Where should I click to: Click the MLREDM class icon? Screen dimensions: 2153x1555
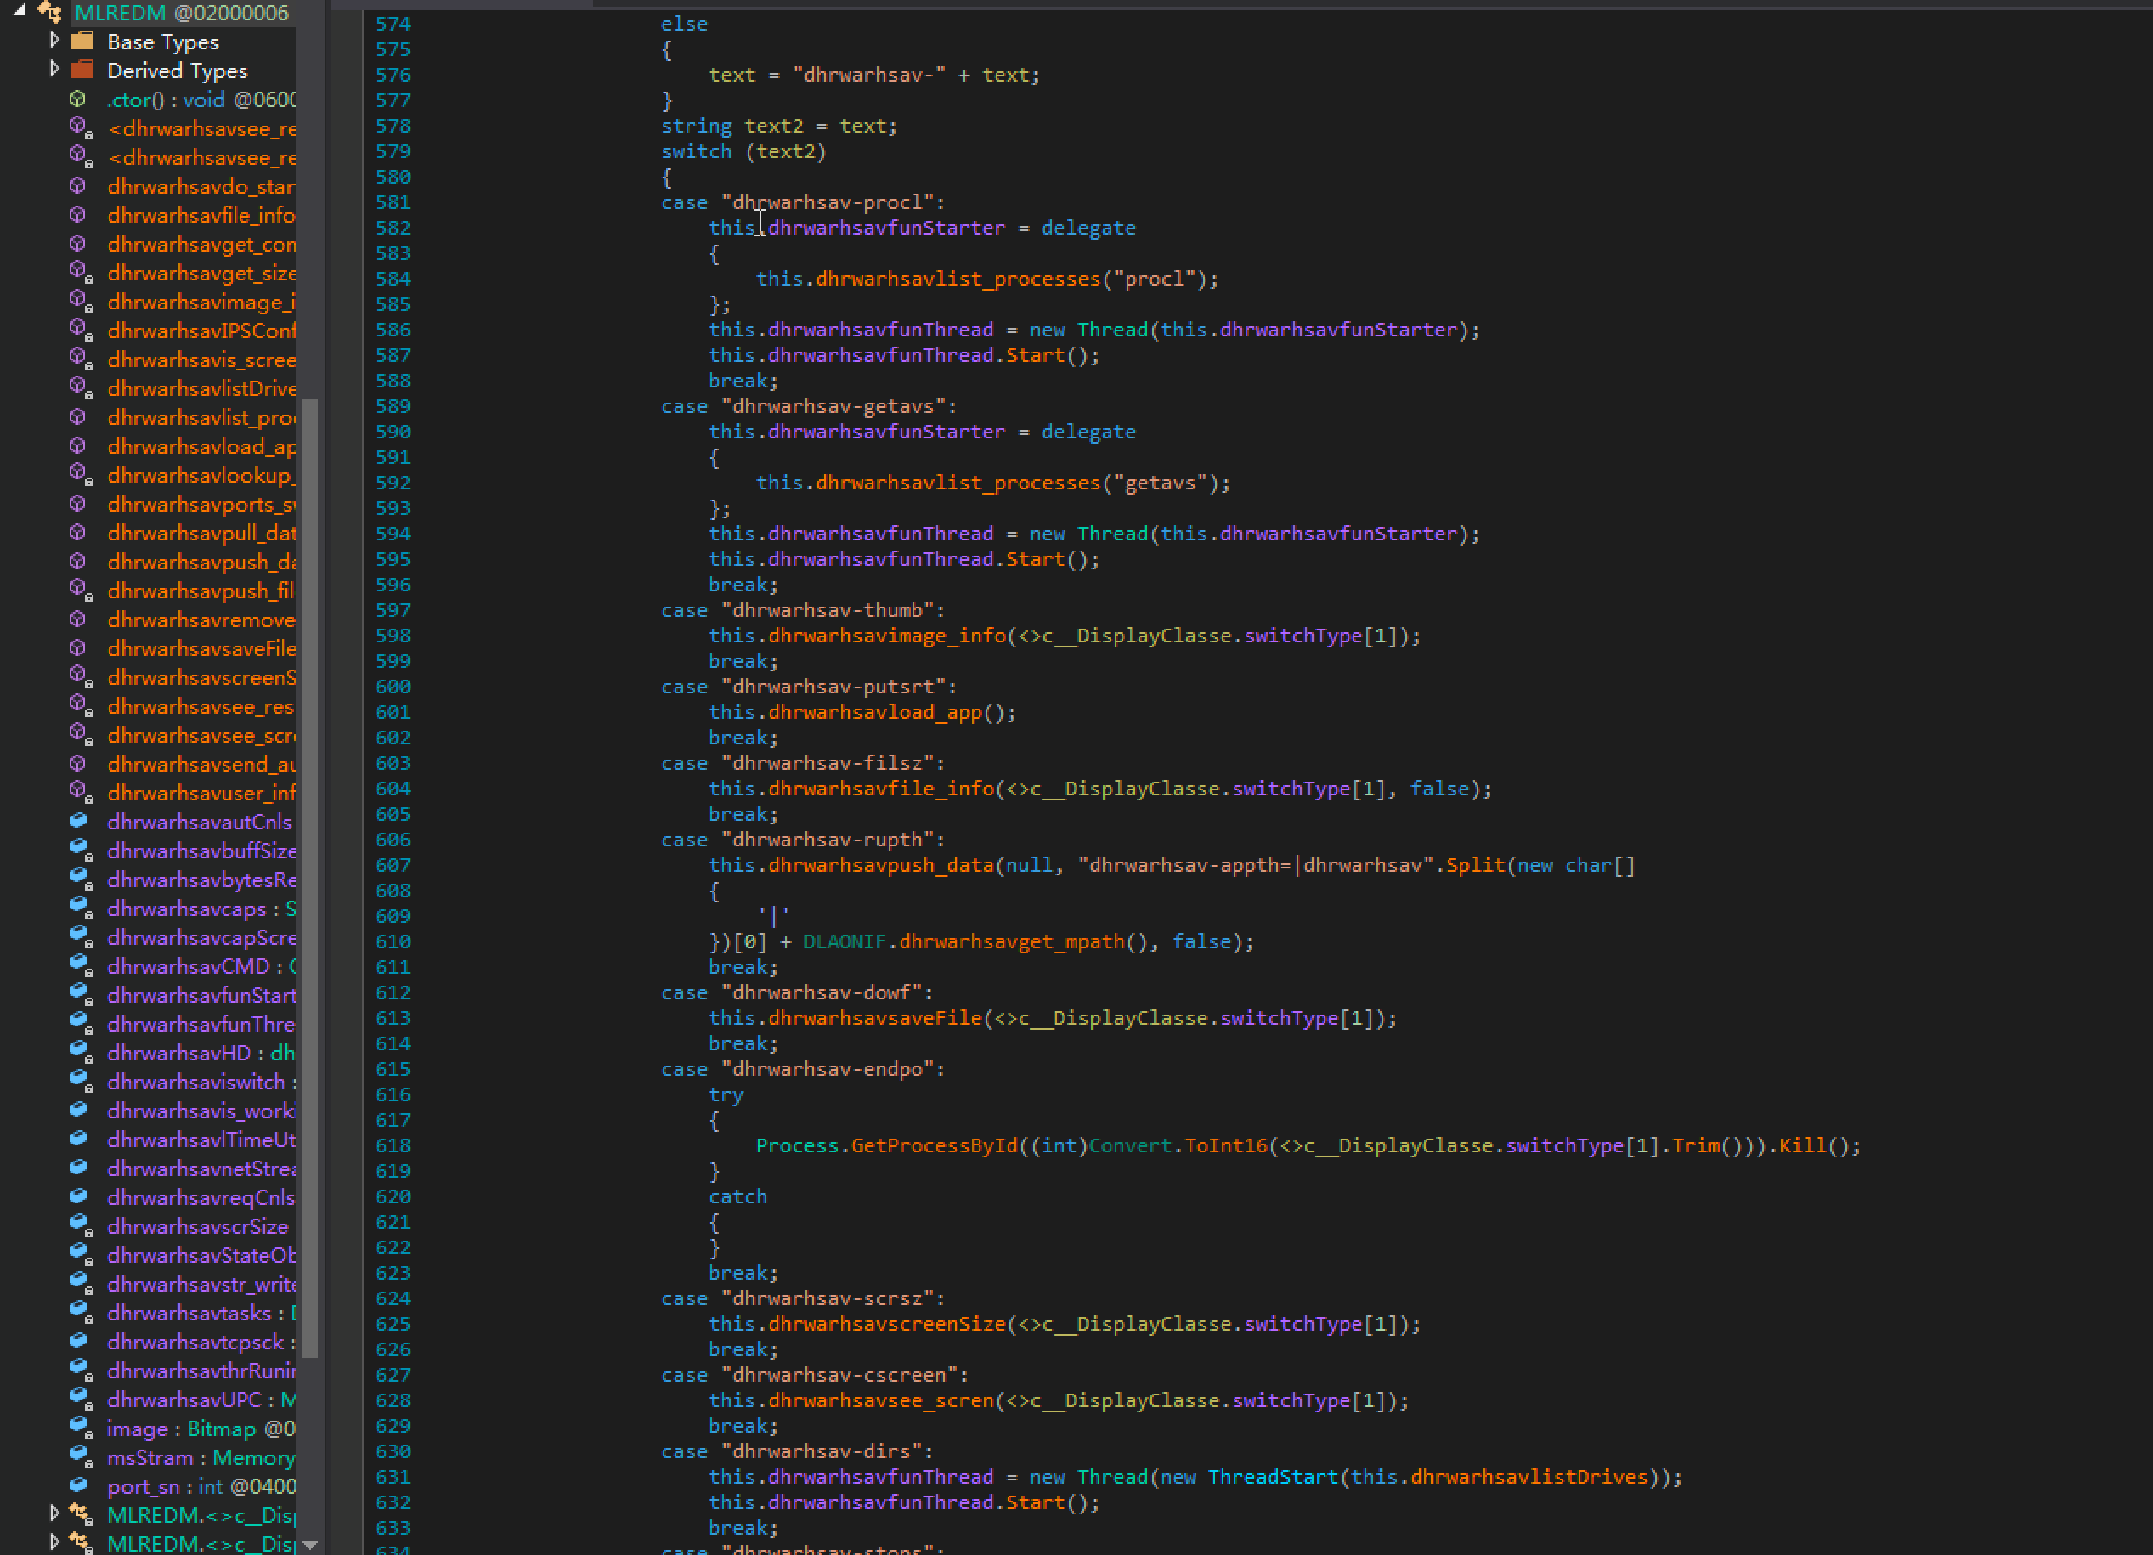[x=50, y=13]
